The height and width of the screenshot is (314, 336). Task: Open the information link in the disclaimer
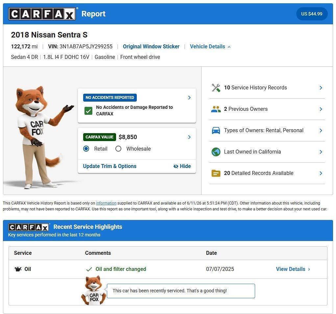(106, 203)
